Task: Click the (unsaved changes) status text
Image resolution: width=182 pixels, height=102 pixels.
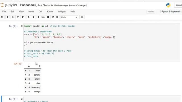Action: pyautogui.click(x=78, y=5)
